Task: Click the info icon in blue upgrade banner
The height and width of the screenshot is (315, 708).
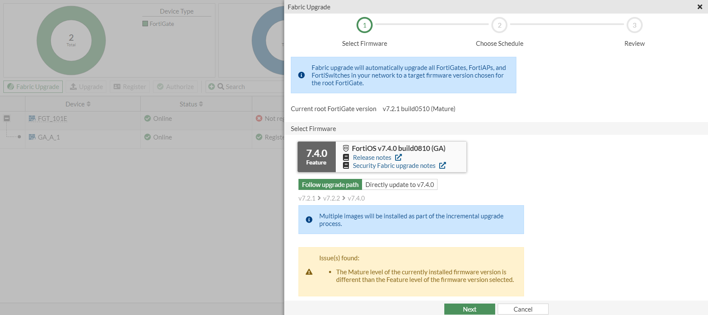Action: tap(301, 75)
